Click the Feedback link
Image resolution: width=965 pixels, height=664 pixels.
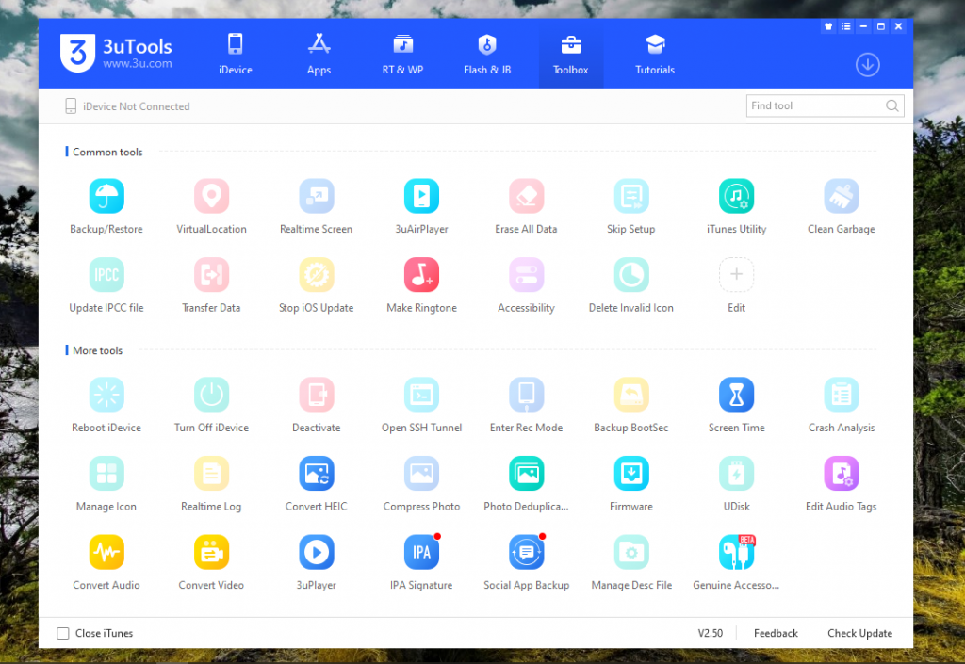[776, 633]
